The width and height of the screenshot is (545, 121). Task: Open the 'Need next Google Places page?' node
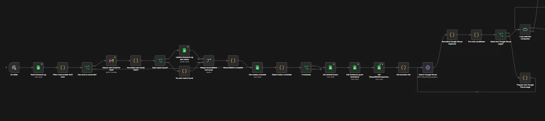pos(501,35)
